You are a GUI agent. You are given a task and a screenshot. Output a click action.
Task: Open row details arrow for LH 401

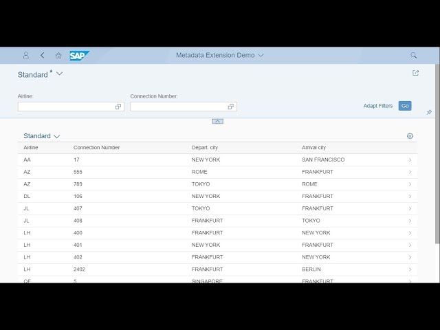tap(410, 245)
